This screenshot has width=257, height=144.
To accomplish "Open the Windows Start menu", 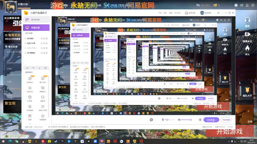I will pos(3,141).
